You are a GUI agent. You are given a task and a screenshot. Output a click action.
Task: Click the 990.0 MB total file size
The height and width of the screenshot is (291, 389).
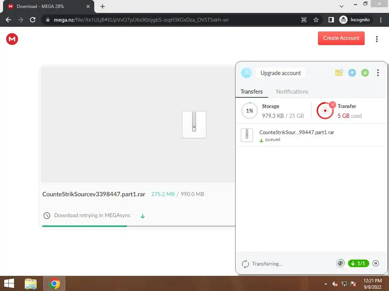(192, 194)
